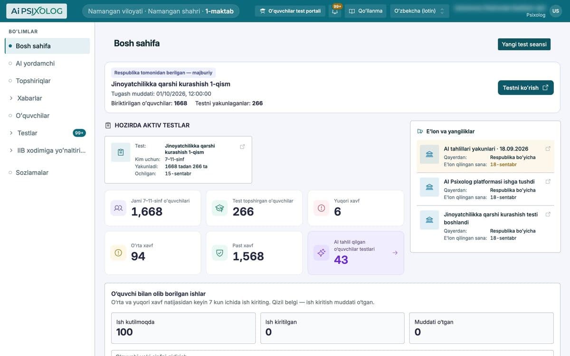Viewport: 570px width, 356px height.
Task: Open Sozlamalar in sidebar
Action: [47, 172]
